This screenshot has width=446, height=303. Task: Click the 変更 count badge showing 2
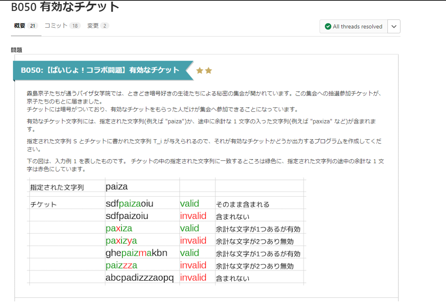coord(105,26)
